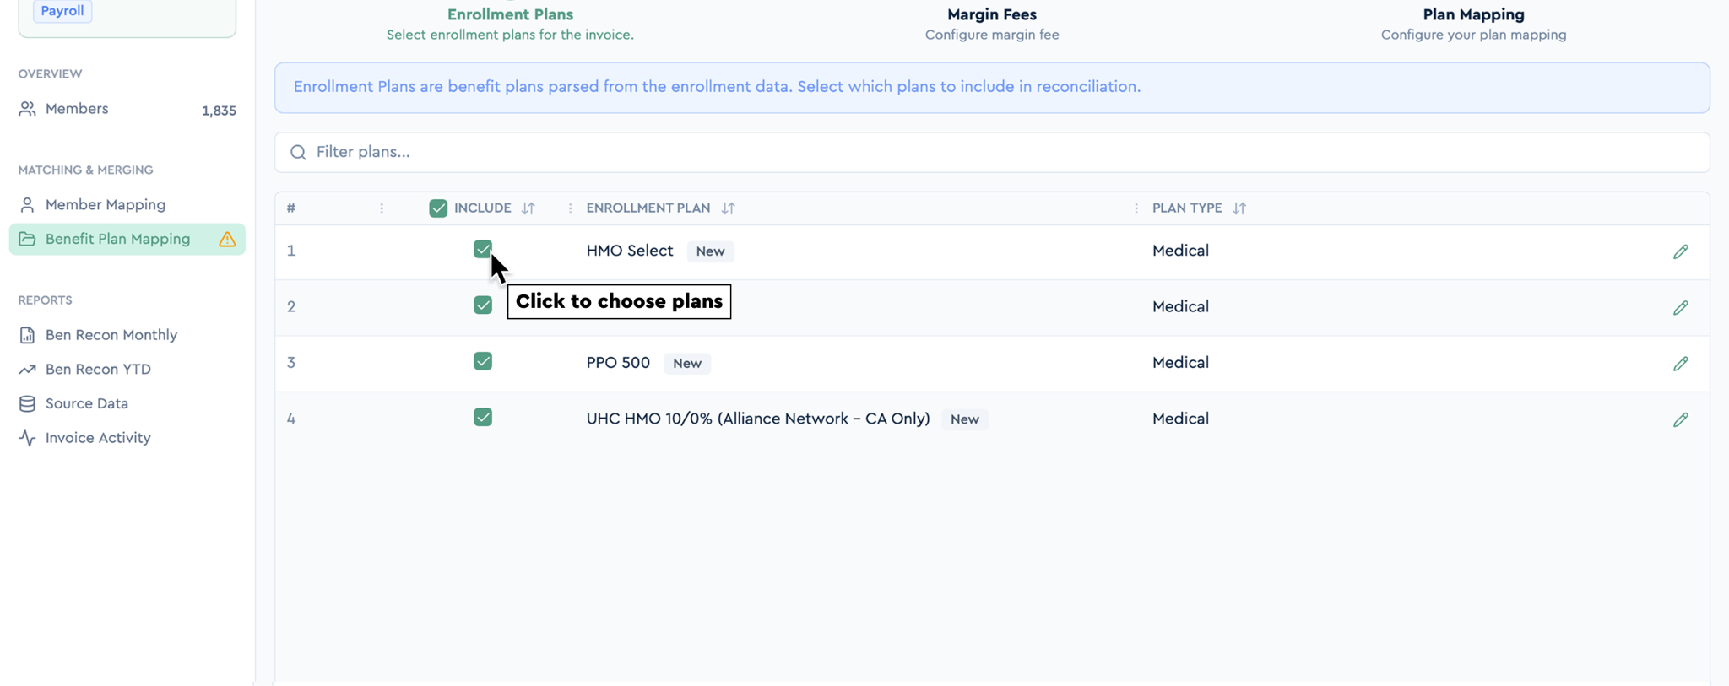Click the warning icon beside Benefit Plan Mapping
Image resolution: width=1729 pixels, height=686 pixels.
(x=227, y=240)
